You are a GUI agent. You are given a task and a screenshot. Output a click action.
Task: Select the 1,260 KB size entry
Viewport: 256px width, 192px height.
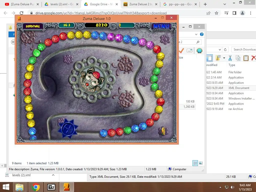pos(189,106)
